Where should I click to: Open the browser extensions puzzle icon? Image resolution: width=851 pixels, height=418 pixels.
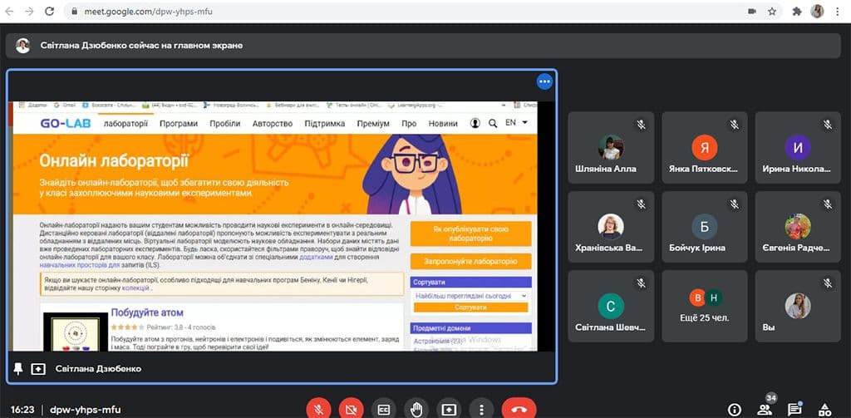797,12
